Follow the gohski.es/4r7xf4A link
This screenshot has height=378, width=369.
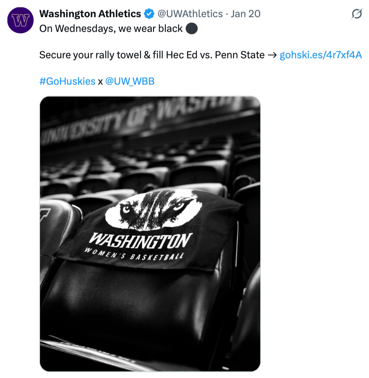click(320, 55)
